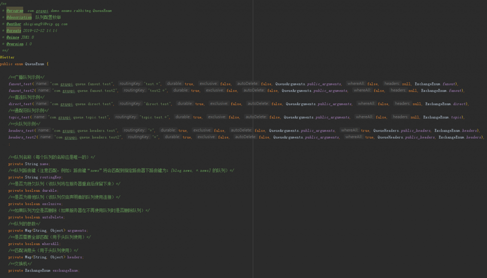Image resolution: width=487 pixels, height=278 pixels.
Task: Click the string "com.gzqapi.queue.topic.test"
Action: [x=79, y=117]
